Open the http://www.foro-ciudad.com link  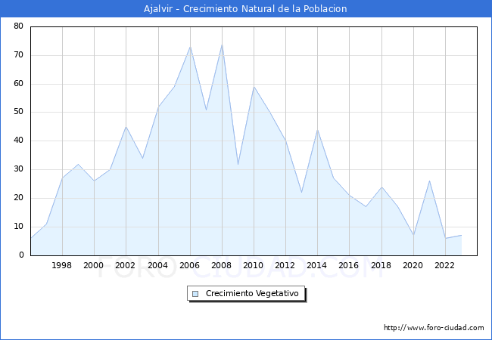(x=434, y=328)
